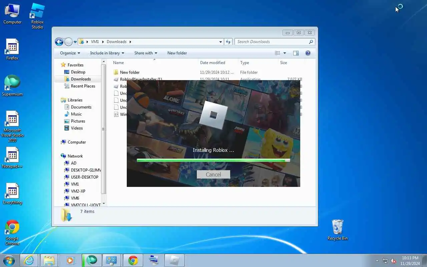The height and width of the screenshot is (267, 427).
Task: Select the Firefox desktop shortcut
Action: click(12, 49)
